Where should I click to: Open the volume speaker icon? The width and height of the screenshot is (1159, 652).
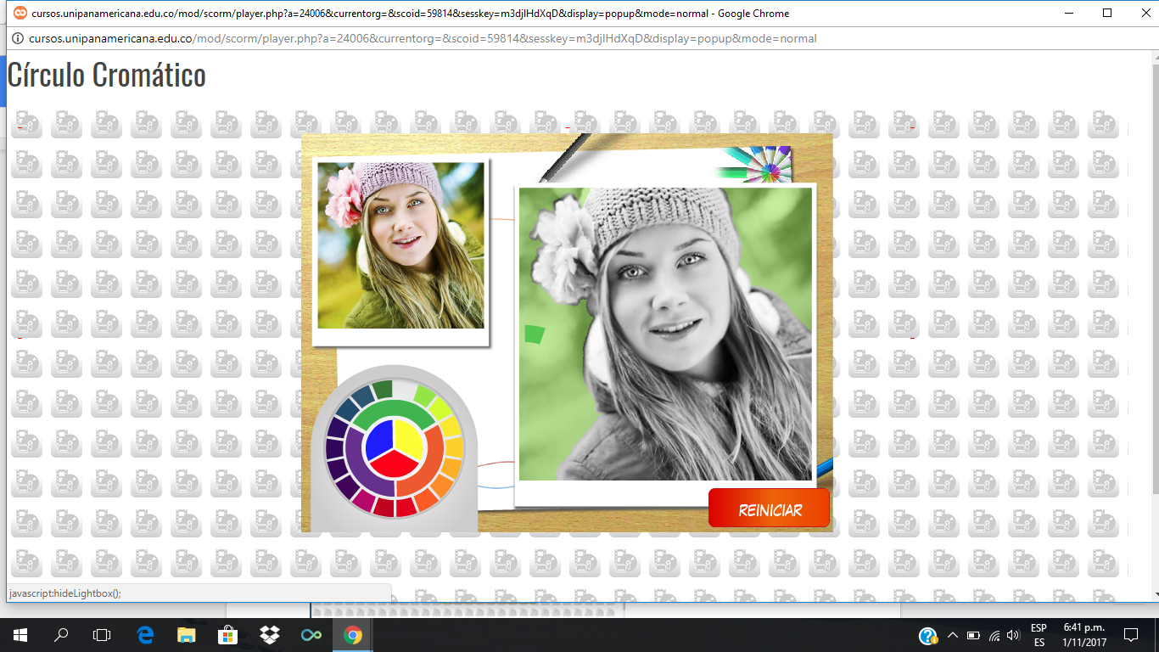(x=1012, y=635)
